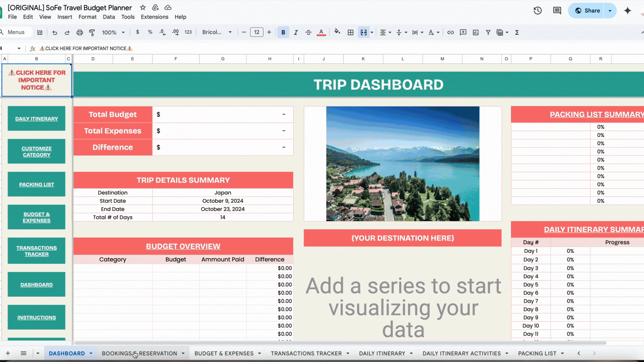This screenshot has width=644, height=362.
Task: Switch to BOOKINGS & RESERVATION sheet tab
Action: [x=140, y=353]
